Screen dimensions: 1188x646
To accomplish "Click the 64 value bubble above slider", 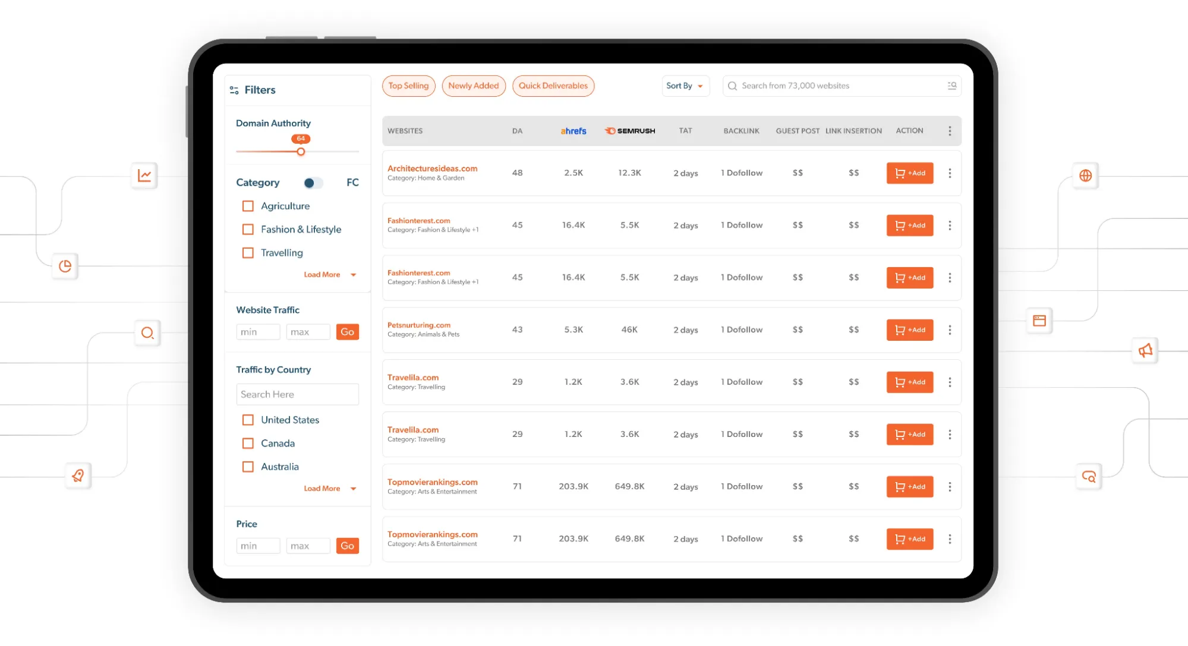I will pyautogui.click(x=301, y=139).
